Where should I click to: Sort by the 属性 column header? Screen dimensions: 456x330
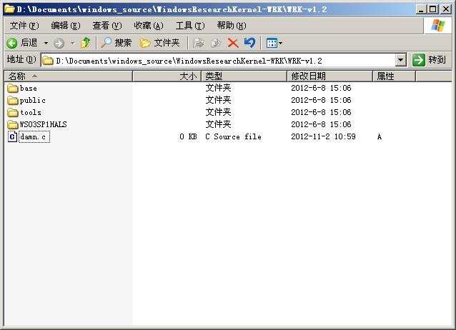click(394, 76)
